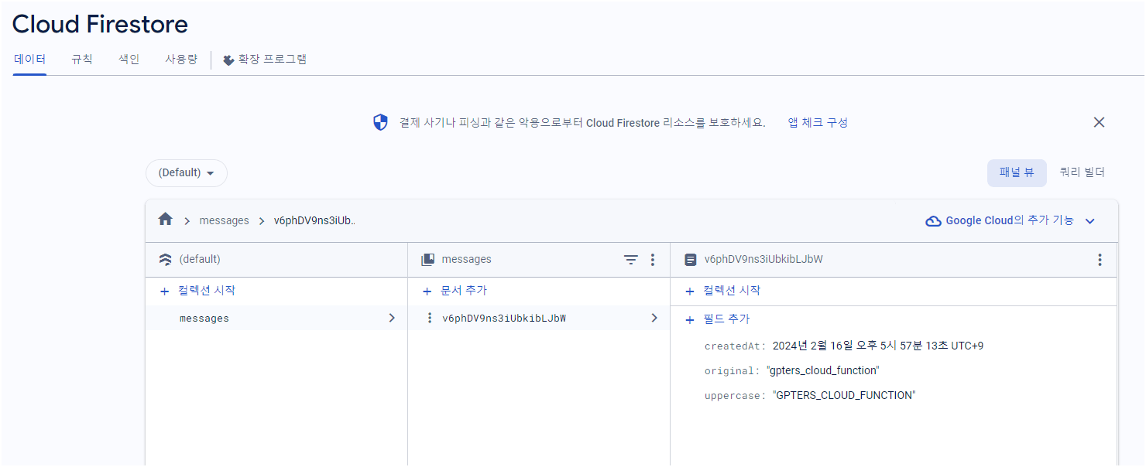Expand Google Cloud의 추가 기능 chevron
Viewport: 1146px width, 467px height.
1090,221
